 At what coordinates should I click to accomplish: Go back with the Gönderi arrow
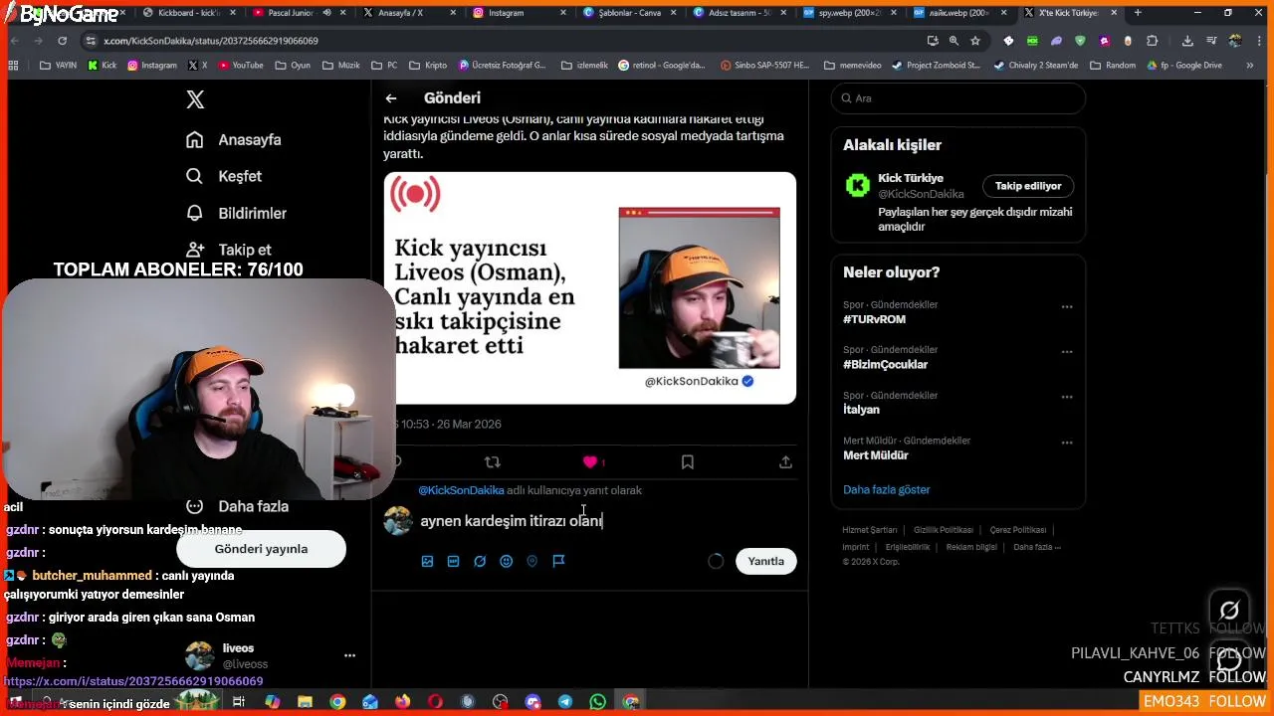391,98
